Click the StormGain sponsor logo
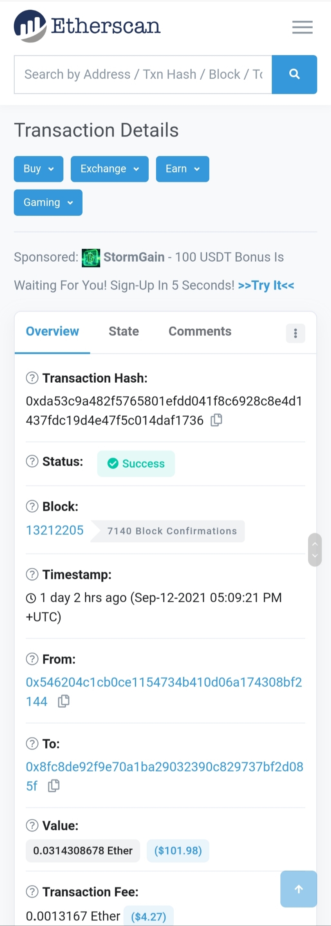 [x=91, y=258]
